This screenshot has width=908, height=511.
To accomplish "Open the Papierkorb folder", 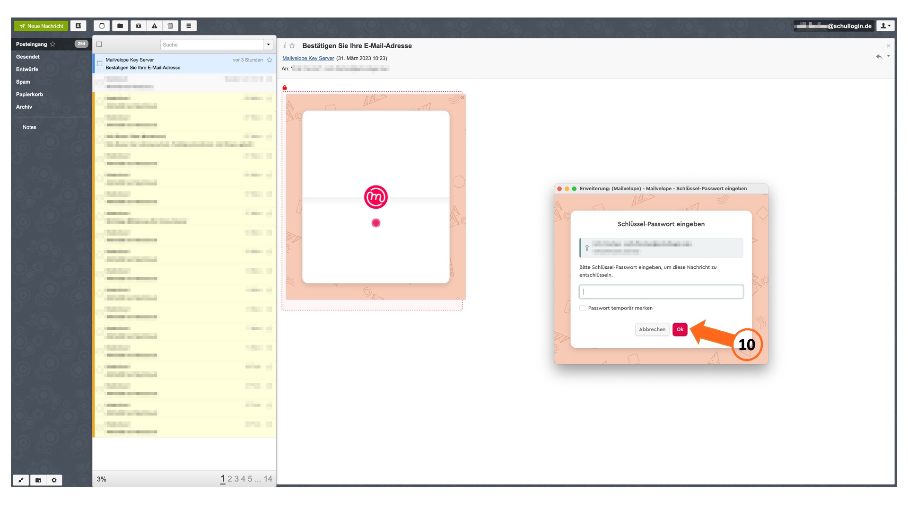I will 29,94.
